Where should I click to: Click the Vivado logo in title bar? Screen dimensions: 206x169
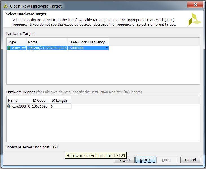[x=6, y=6]
